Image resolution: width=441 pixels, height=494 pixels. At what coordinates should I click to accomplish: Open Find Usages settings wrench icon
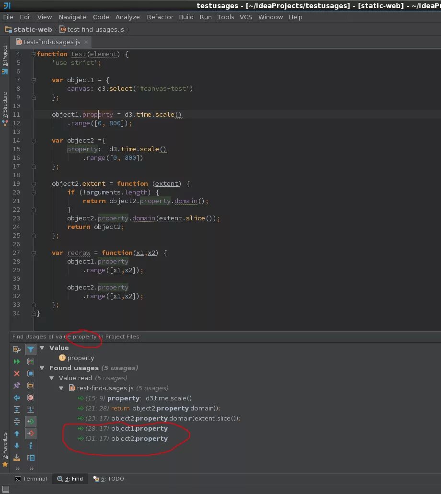point(17,349)
